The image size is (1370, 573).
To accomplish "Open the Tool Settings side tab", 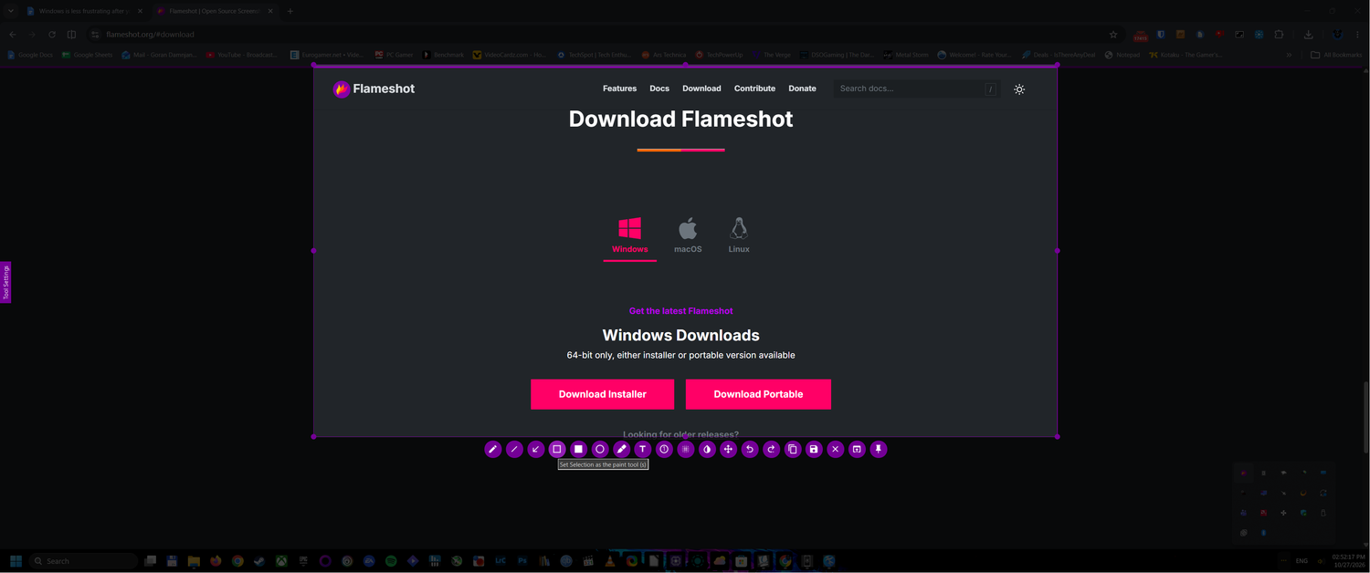I will point(5,283).
